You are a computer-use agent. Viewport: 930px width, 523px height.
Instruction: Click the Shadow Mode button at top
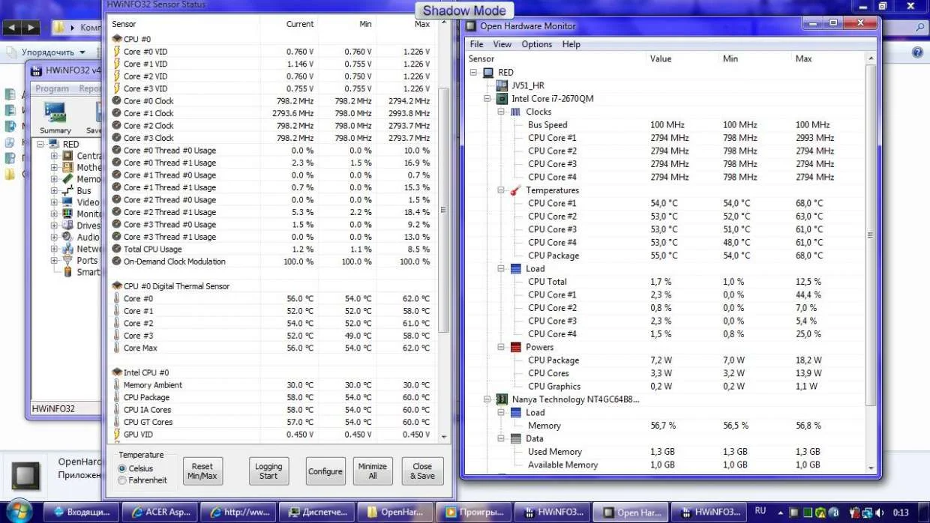click(465, 10)
